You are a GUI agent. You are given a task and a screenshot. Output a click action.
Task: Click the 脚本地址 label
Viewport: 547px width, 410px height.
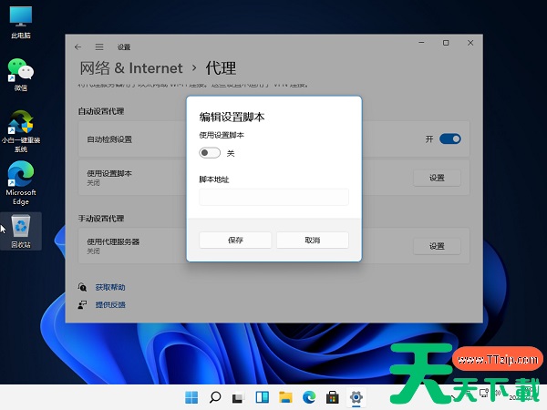coord(214,179)
